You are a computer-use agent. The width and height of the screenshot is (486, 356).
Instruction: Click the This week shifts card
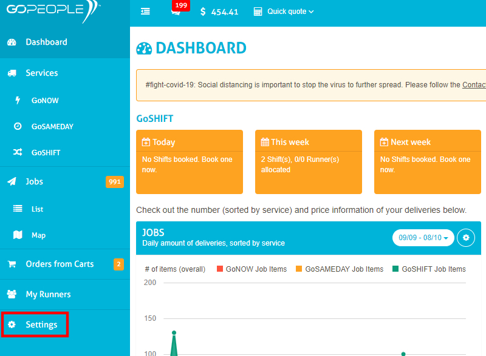click(x=309, y=162)
